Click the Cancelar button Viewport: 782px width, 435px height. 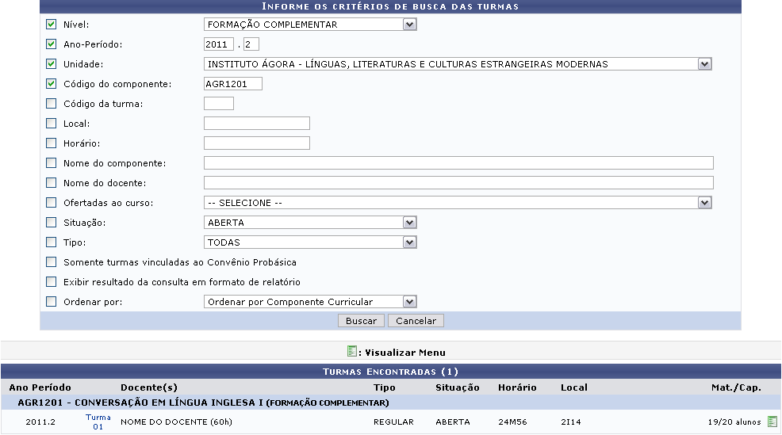(x=416, y=321)
